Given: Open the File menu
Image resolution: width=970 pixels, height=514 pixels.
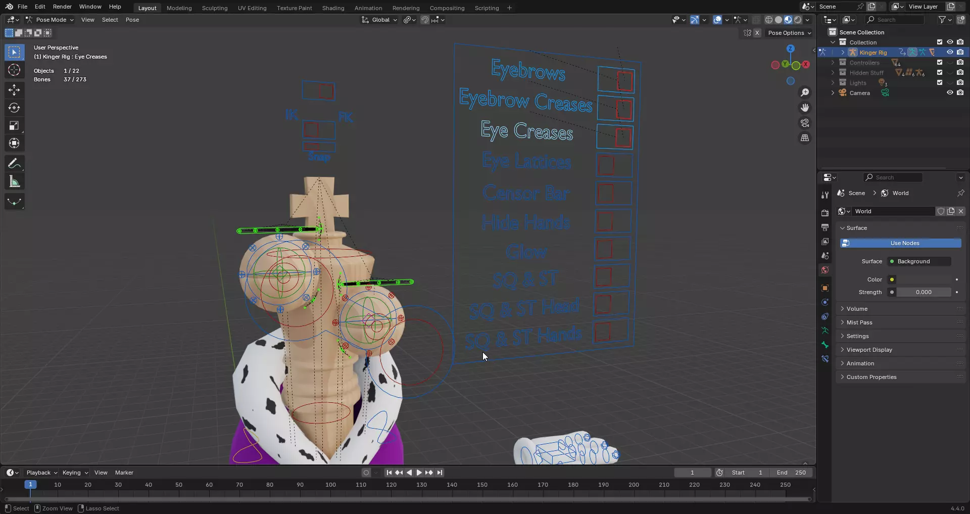Looking at the screenshot, I should [x=22, y=7].
